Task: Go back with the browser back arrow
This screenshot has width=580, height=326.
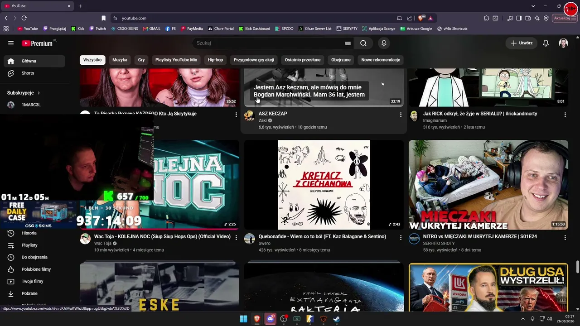Action: pyautogui.click(x=6, y=18)
